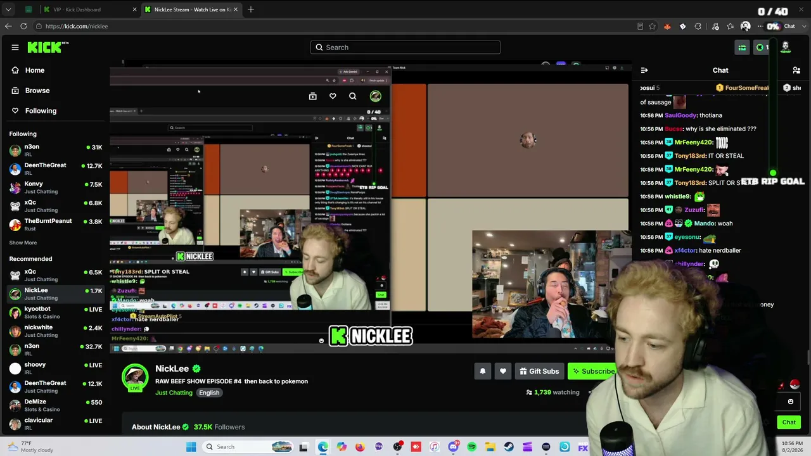This screenshot has height=456, width=811.
Task: Reload the Kick page
Action: pyautogui.click(x=23, y=26)
